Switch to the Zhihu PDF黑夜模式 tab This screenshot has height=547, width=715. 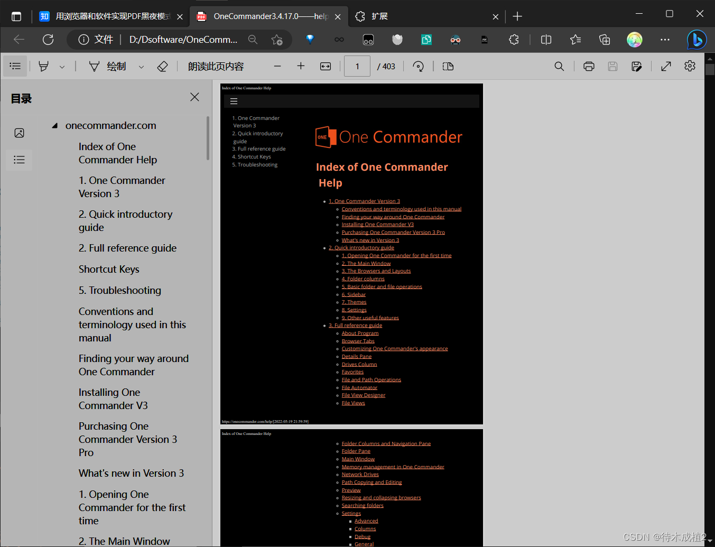coord(111,16)
